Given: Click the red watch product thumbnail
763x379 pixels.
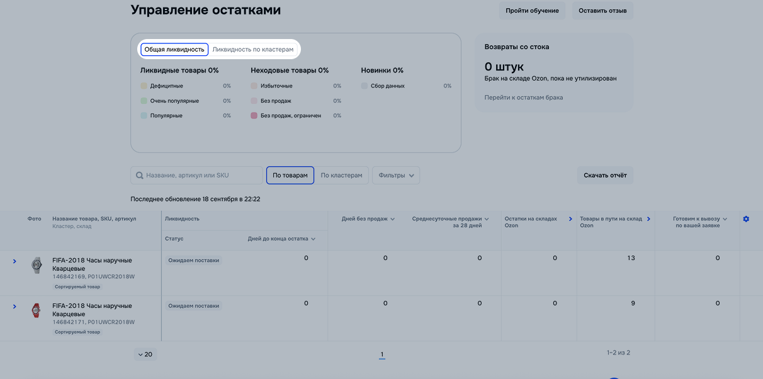Looking at the screenshot, I should [x=36, y=310].
